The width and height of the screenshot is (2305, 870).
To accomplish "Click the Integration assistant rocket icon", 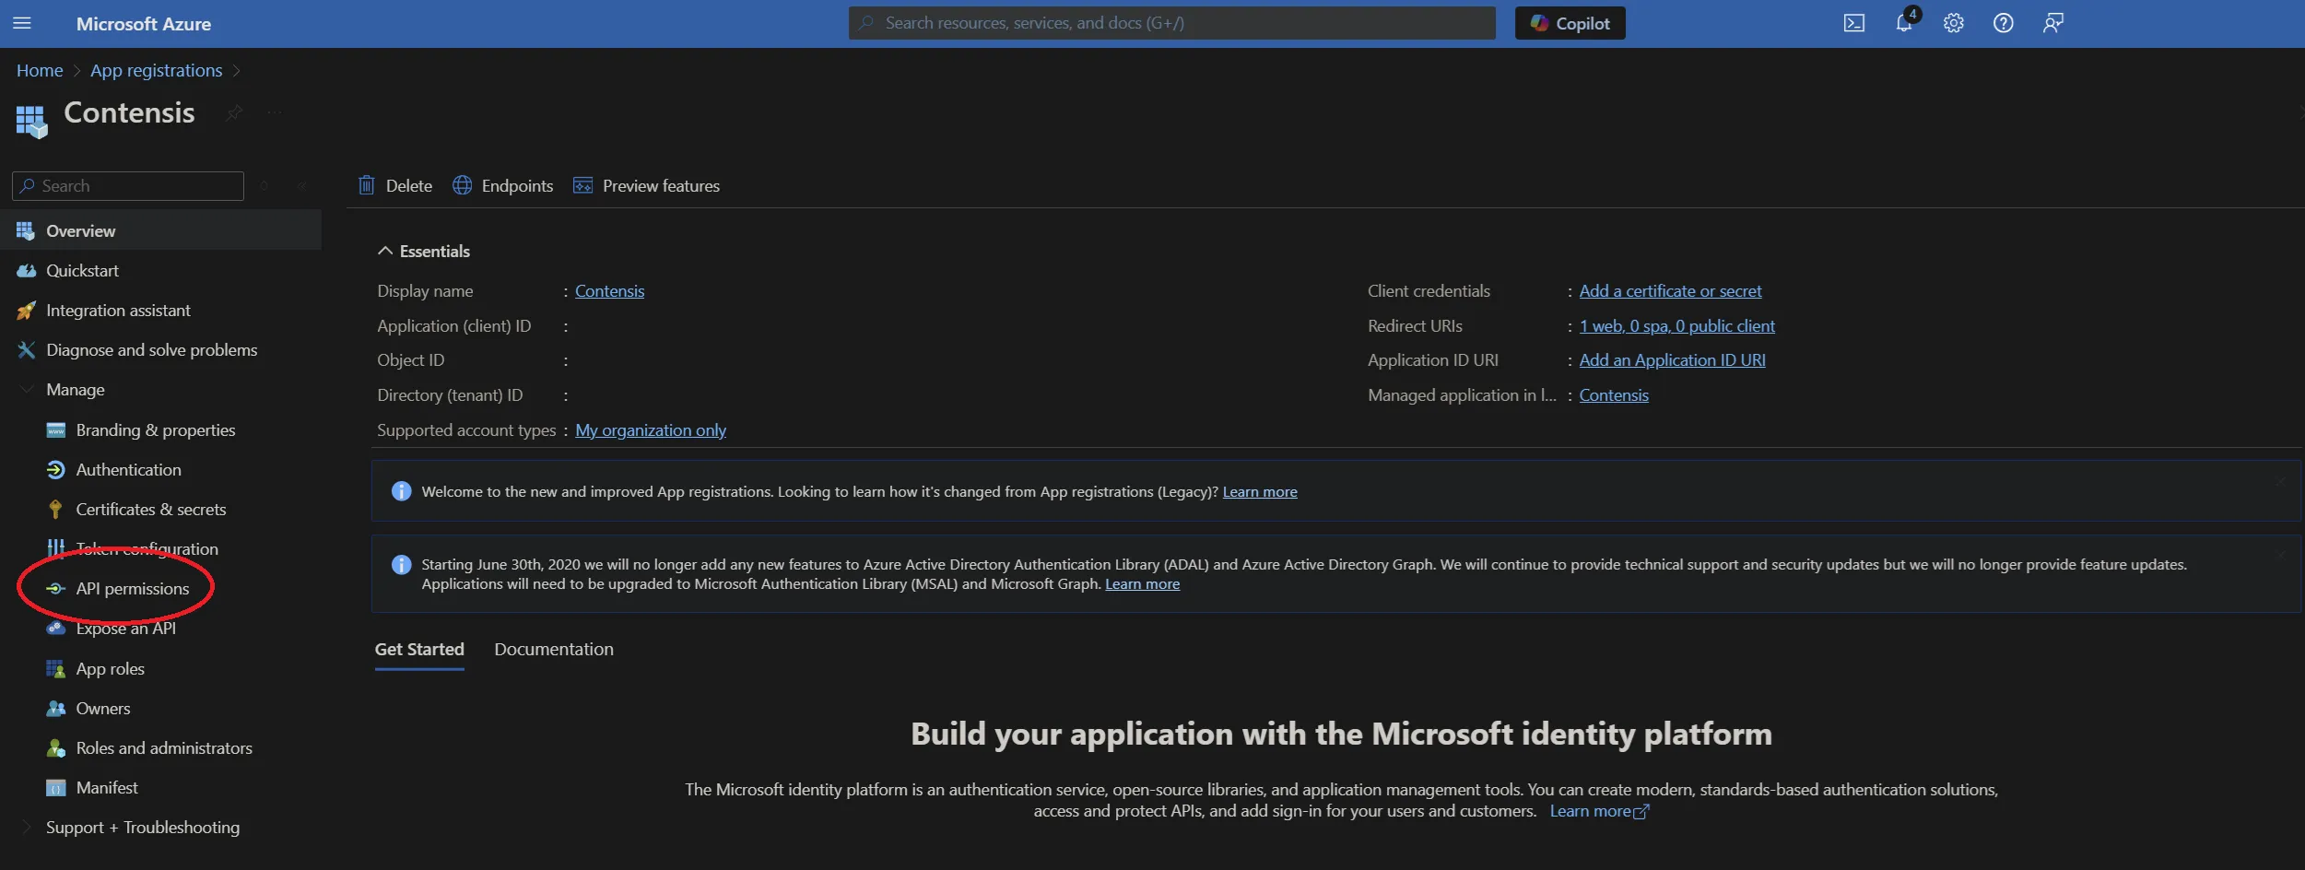I will point(26,311).
